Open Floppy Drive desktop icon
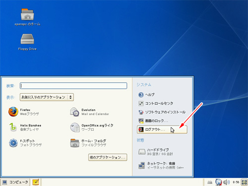 [27, 42]
